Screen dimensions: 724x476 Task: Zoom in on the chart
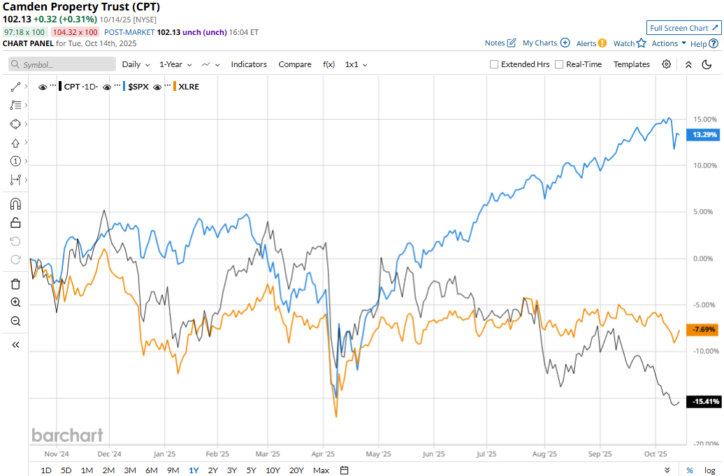click(15, 303)
